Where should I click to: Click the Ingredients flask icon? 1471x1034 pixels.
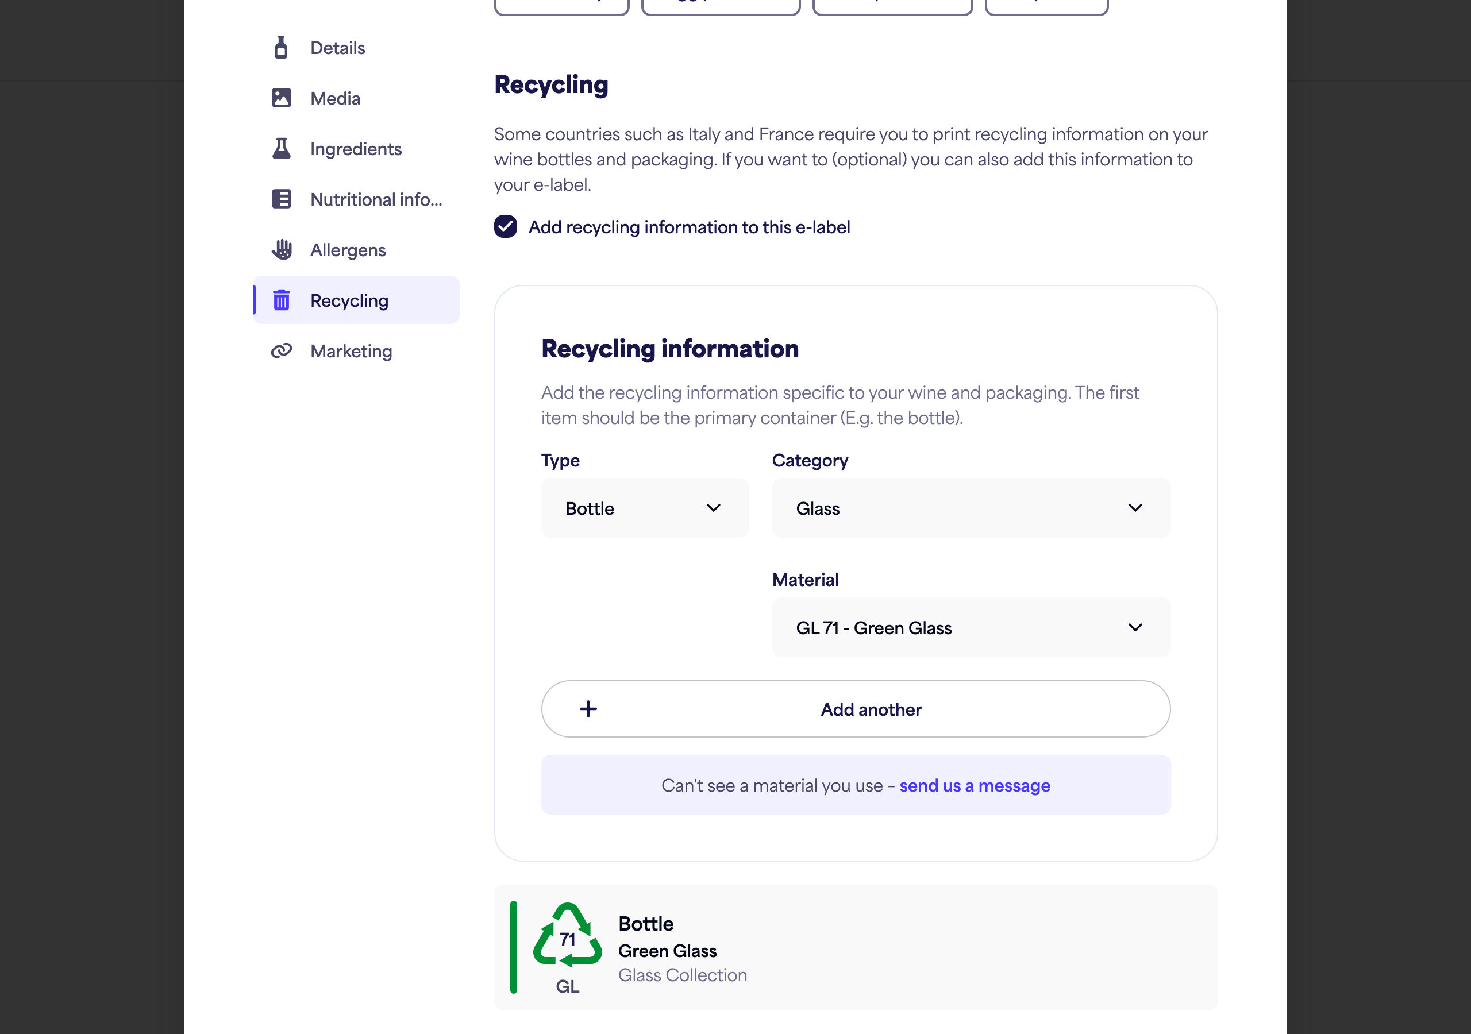click(x=281, y=148)
